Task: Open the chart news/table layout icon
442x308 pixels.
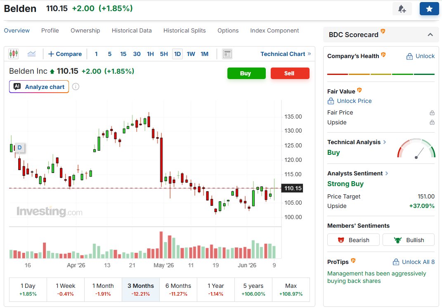Action: click(x=227, y=54)
